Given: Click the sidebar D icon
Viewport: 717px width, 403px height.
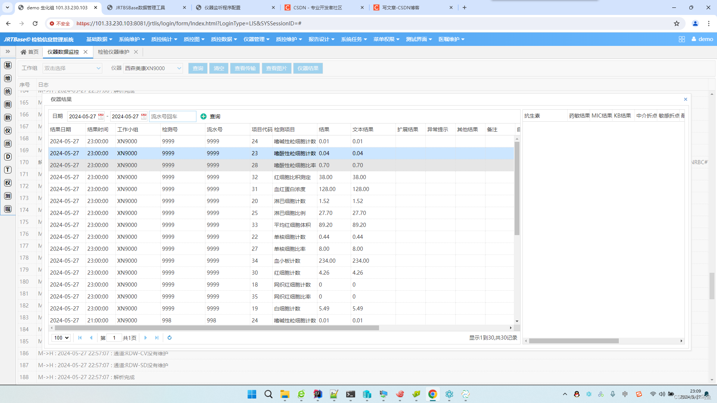Looking at the screenshot, I should pos(8,157).
